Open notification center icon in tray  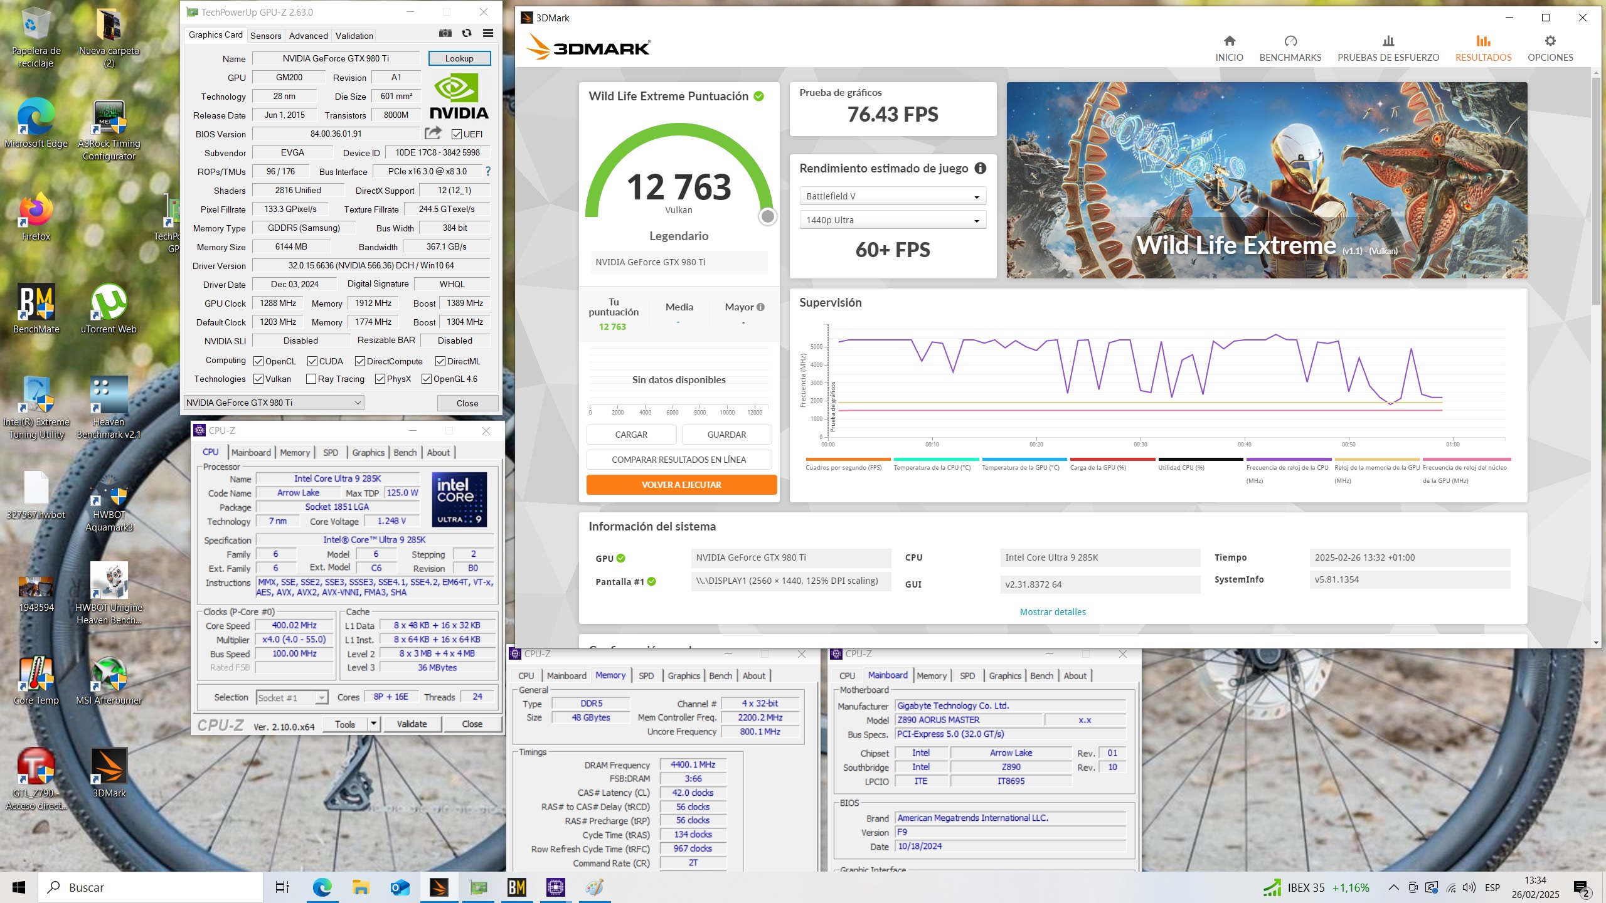(x=1582, y=888)
